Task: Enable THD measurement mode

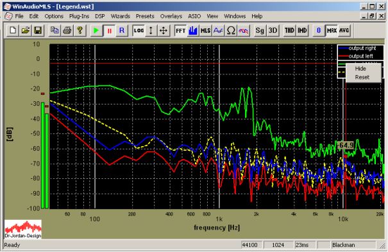Action: click(x=289, y=31)
